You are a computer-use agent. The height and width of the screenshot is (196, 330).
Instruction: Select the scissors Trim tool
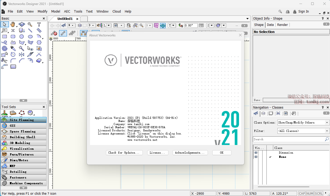point(4,60)
